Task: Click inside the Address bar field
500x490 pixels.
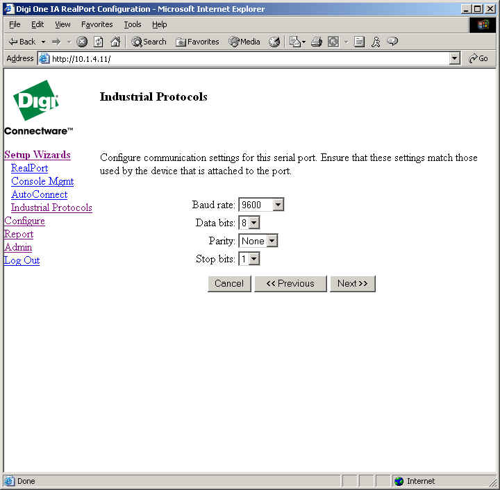Action: [243, 59]
